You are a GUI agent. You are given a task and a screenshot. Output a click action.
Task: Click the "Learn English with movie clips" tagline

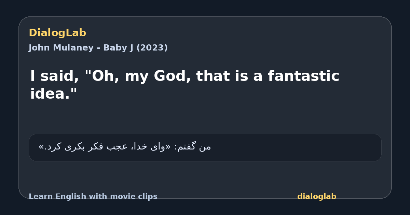point(93,197)
